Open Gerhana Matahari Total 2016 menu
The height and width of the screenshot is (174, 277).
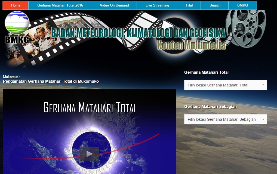tap(60, 5)
